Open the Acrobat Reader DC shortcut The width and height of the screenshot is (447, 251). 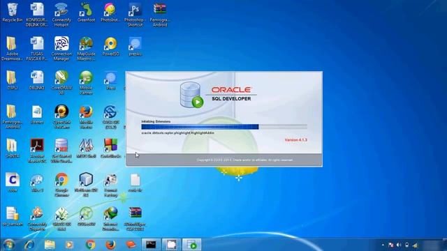point(37,151)
